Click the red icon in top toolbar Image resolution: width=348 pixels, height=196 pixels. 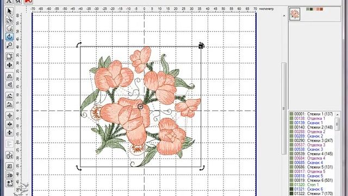28,2
